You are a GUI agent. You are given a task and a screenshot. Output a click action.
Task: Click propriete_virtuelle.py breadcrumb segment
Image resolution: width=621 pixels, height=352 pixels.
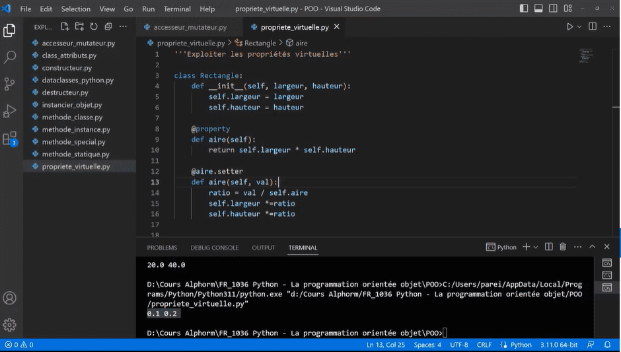coord(186,43)
